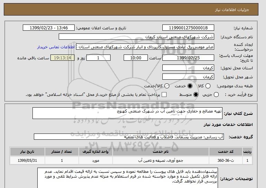Screen dimensions: 266x188
Task: Click the ردیف column header
Action: click(x=247, y=151)
